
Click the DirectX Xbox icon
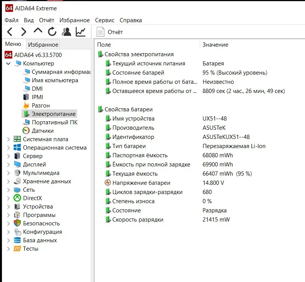(17, 198)
